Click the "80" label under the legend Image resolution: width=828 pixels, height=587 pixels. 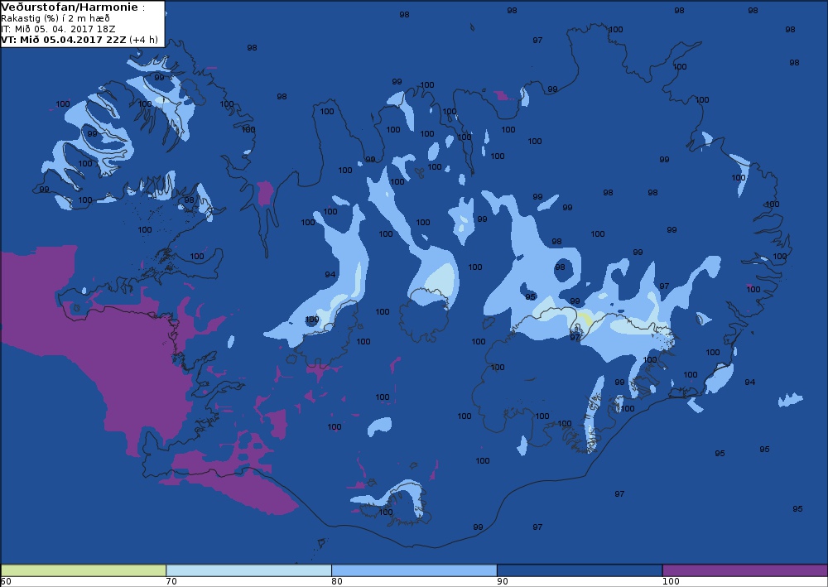(337, 581)
